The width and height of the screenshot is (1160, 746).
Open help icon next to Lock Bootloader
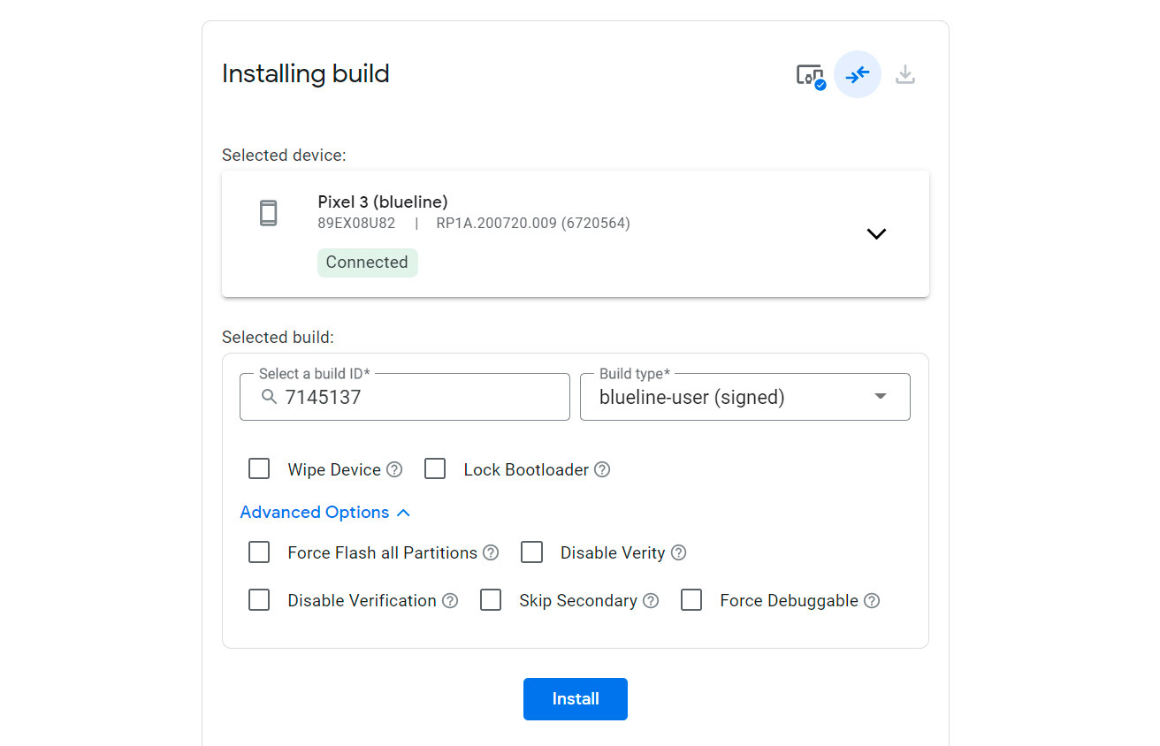602,469
